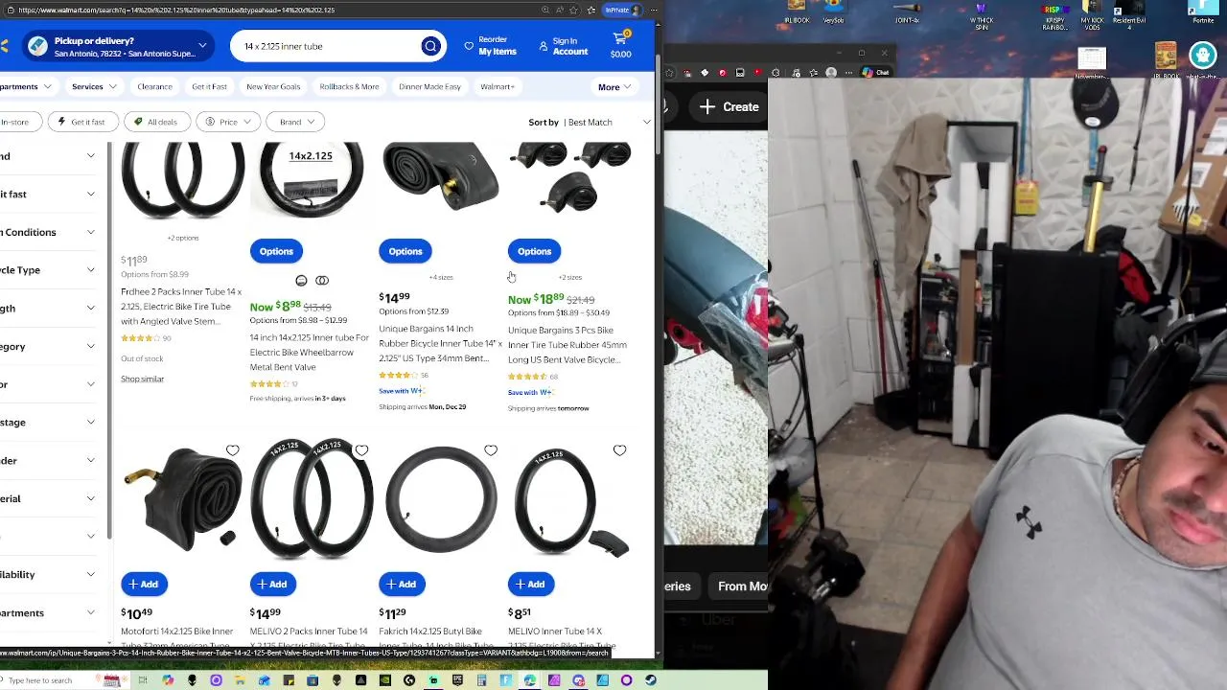Open the Brand filter dropdown
The image size is (1227, 690).
296,122
